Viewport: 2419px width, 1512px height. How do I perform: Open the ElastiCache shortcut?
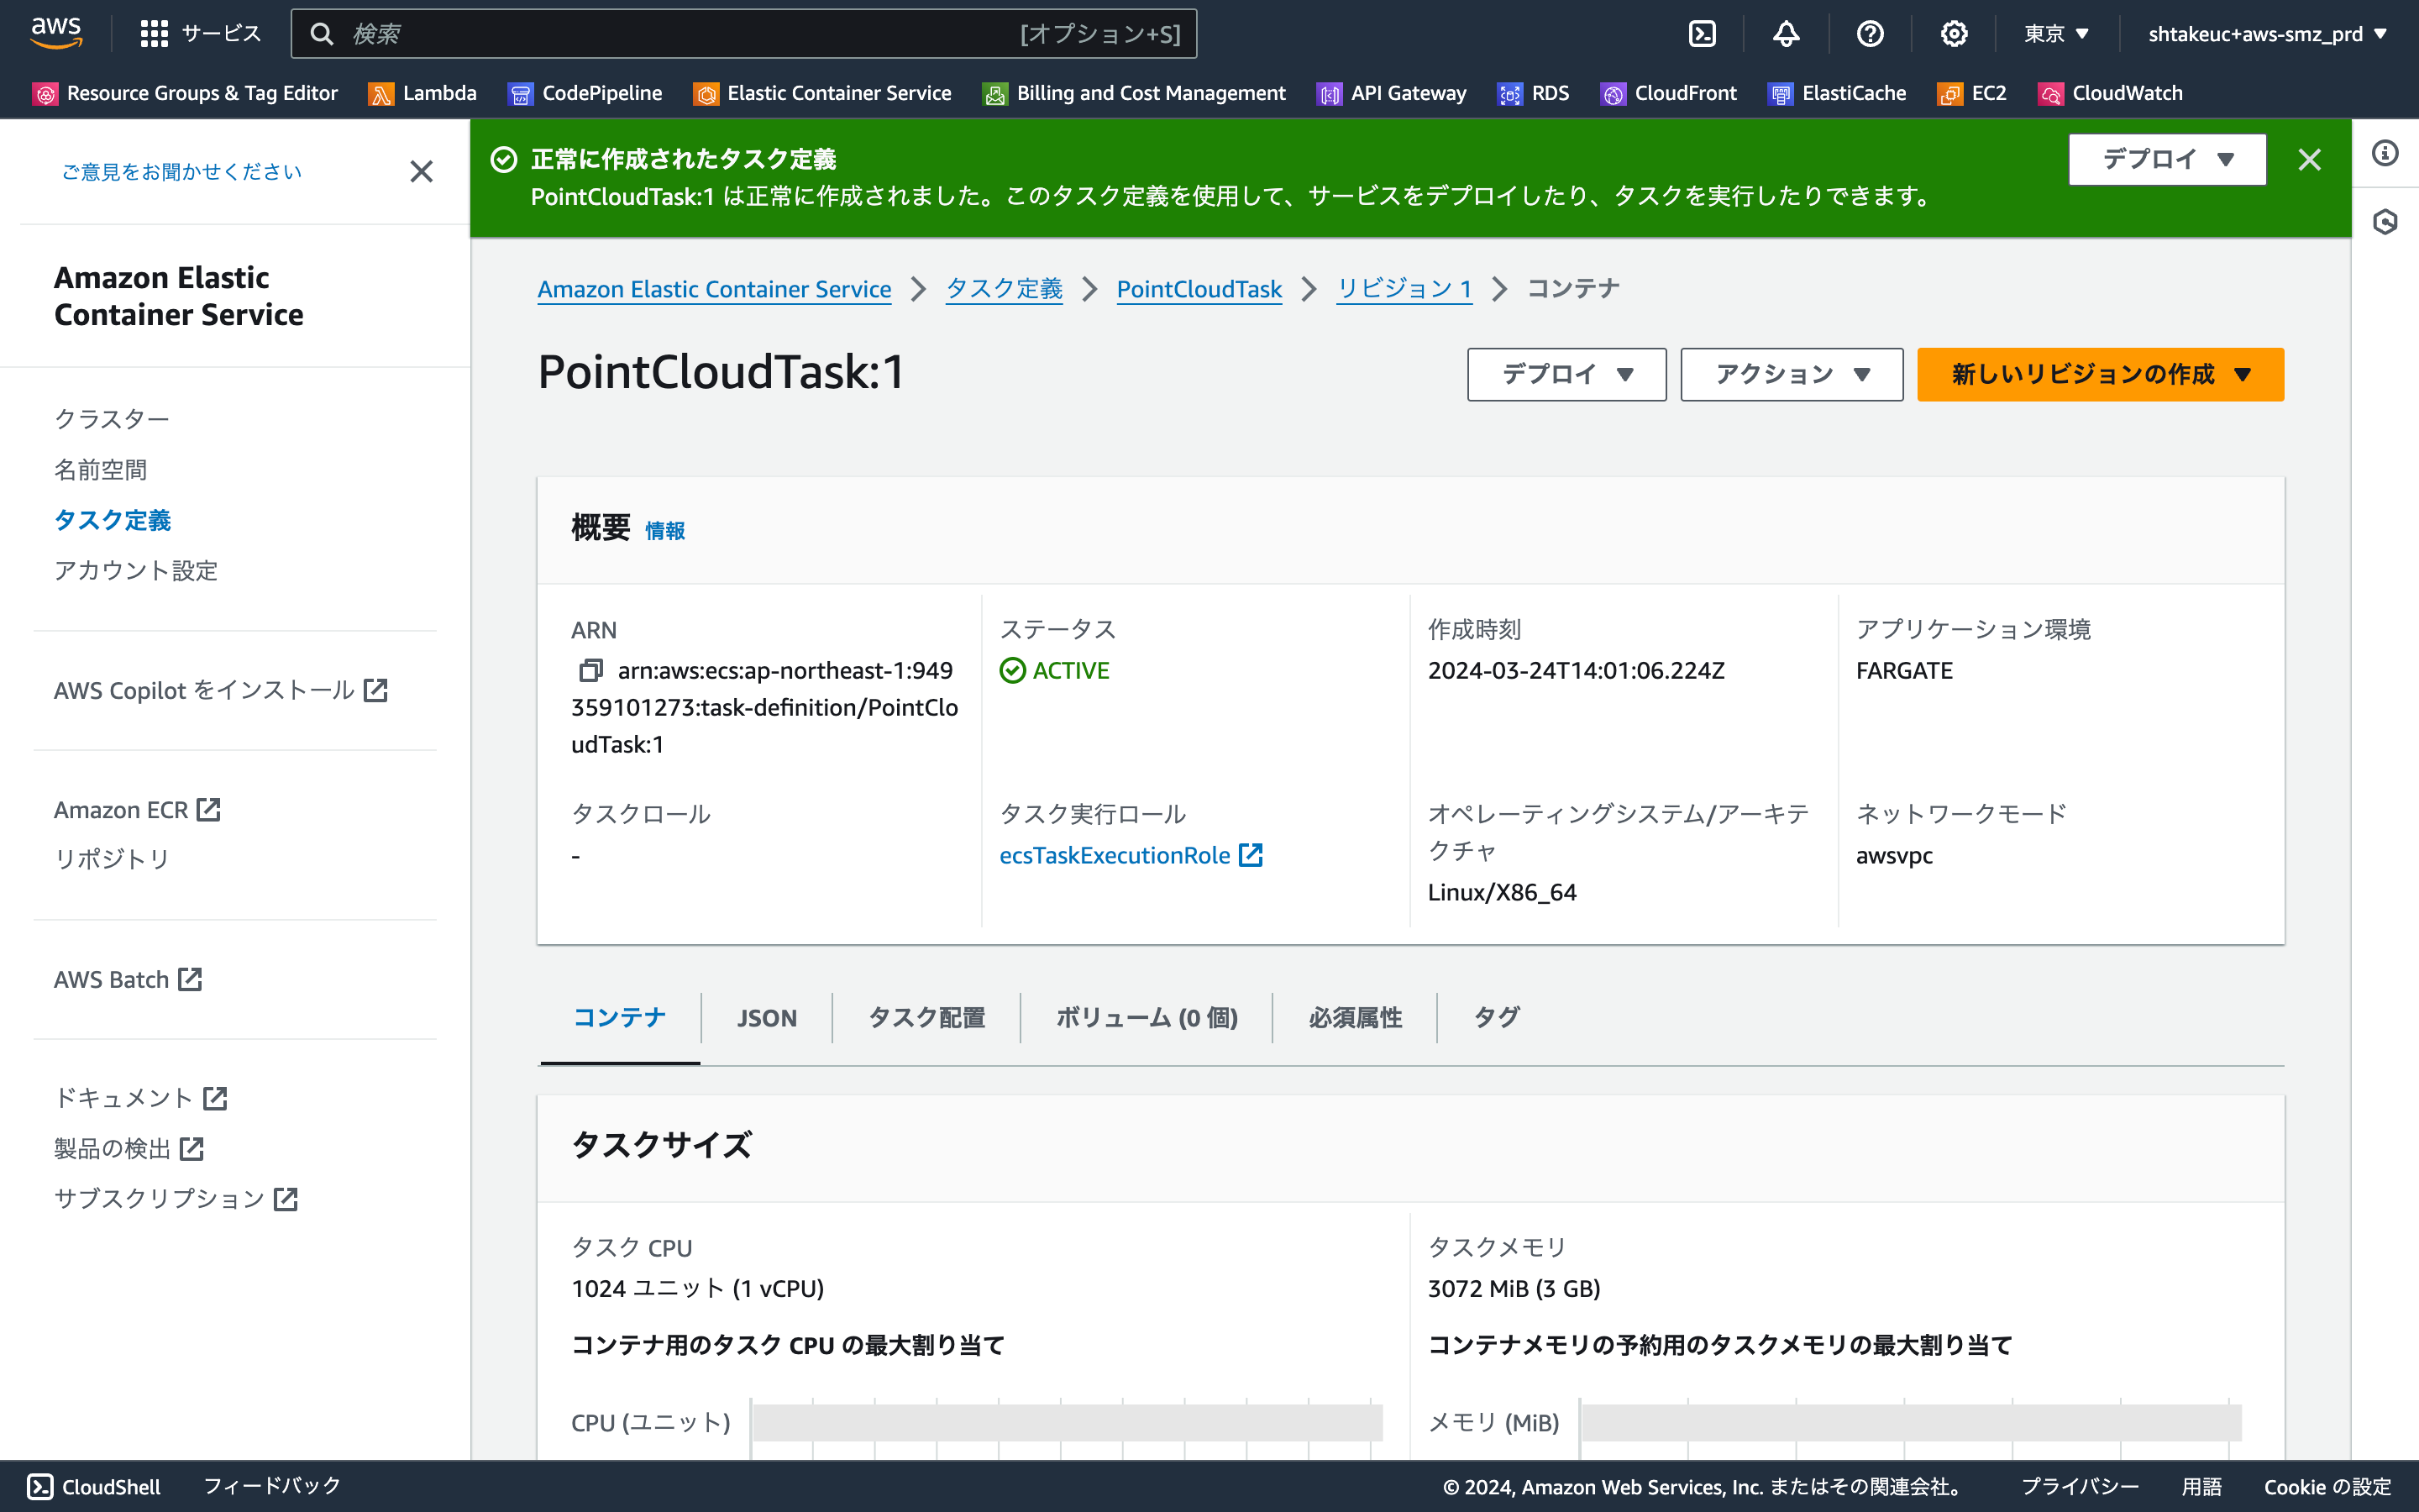coord(1837,93)
